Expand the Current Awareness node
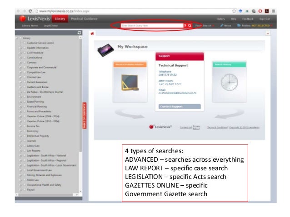 tap(20, 82)
